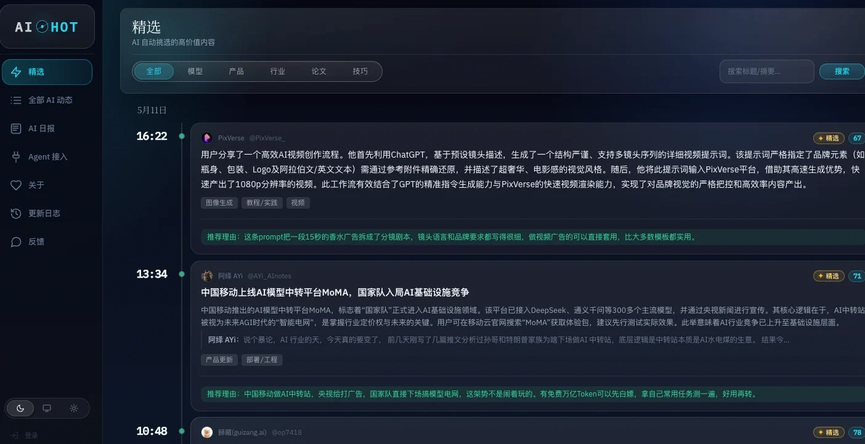
Task: Click the 精选 page heading
Action: [146, 27]
